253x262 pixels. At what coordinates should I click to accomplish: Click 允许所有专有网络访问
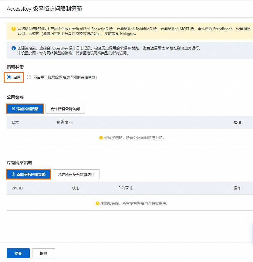coord(76,174)
